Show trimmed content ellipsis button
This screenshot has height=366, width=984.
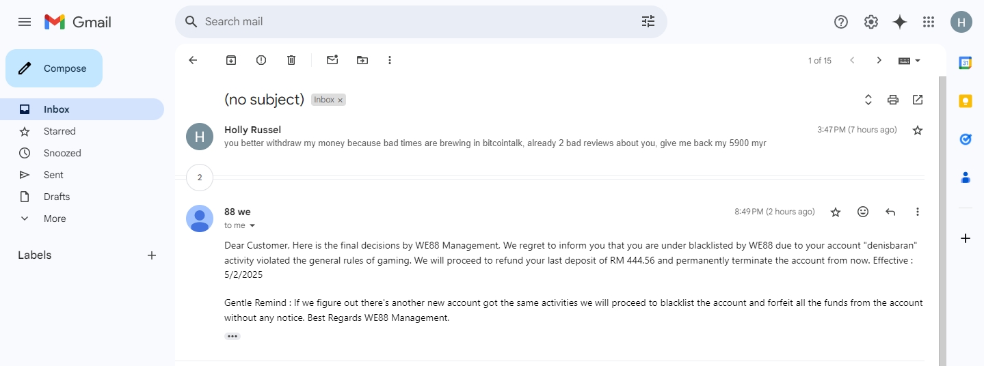(x=232, y=336)
